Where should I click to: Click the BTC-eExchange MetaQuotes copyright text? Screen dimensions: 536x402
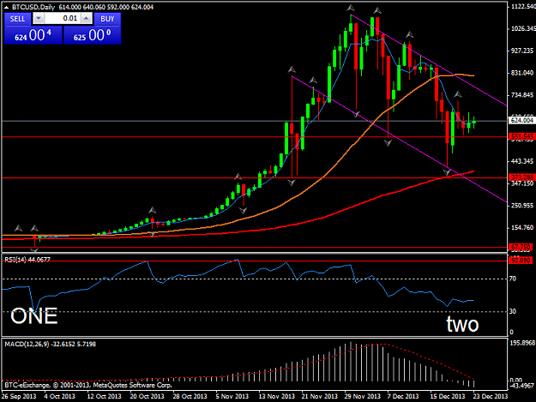click(x=88, y=385)
